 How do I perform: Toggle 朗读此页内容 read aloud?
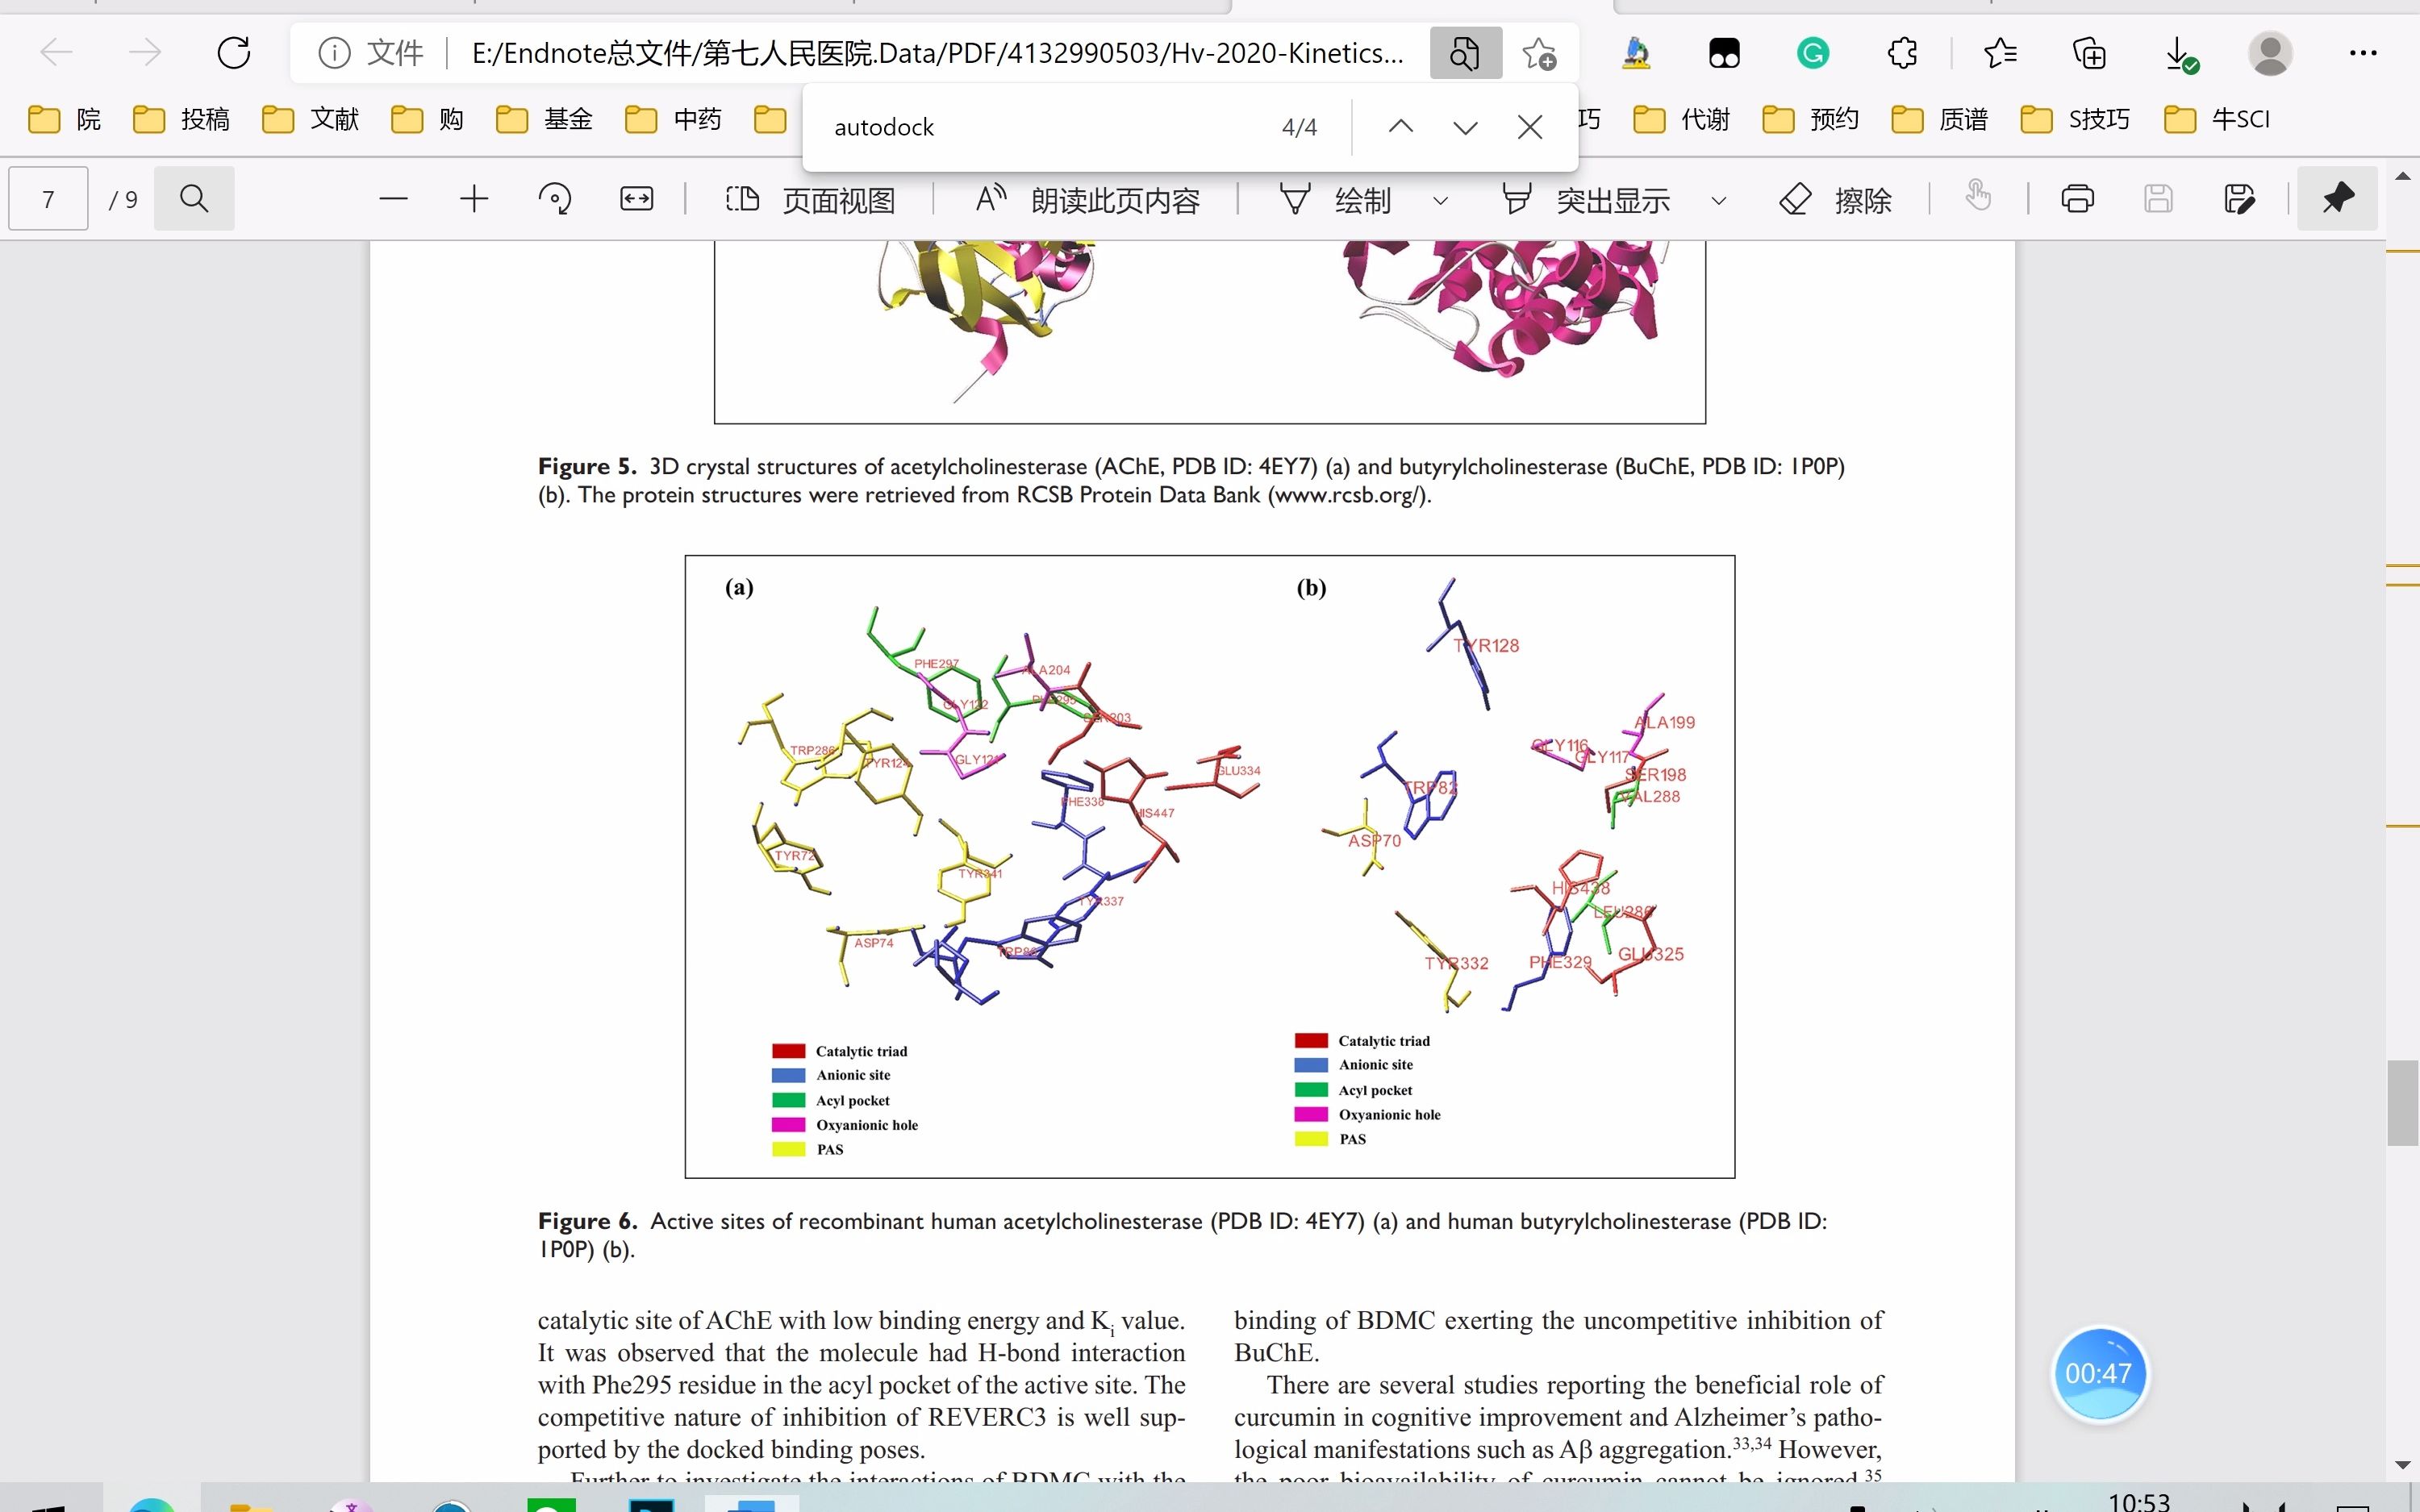point(1087,200)
